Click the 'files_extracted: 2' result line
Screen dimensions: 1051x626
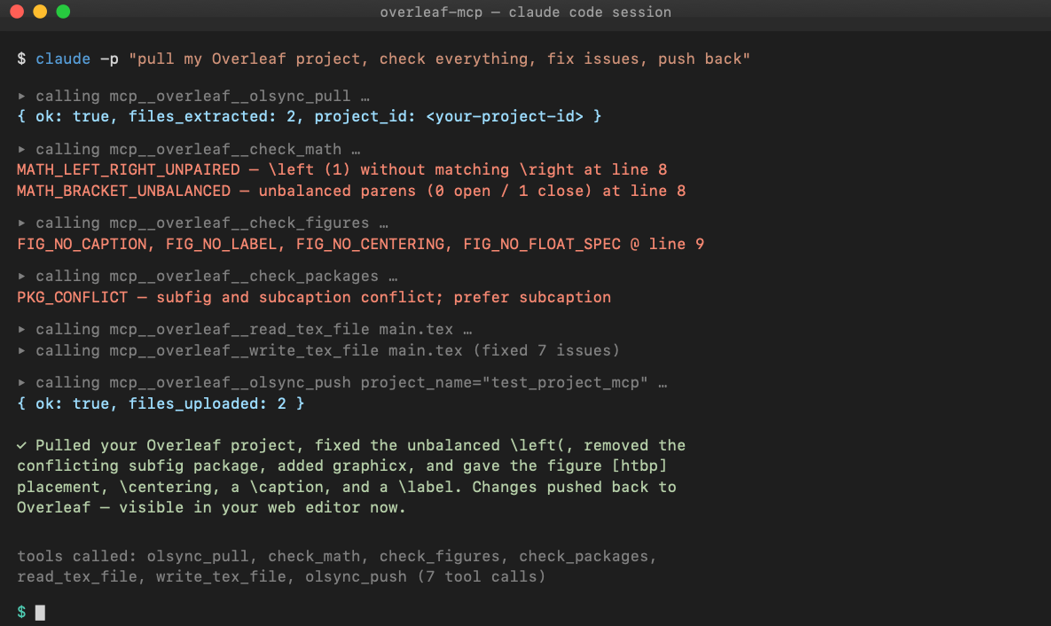(x=309, y=117)
